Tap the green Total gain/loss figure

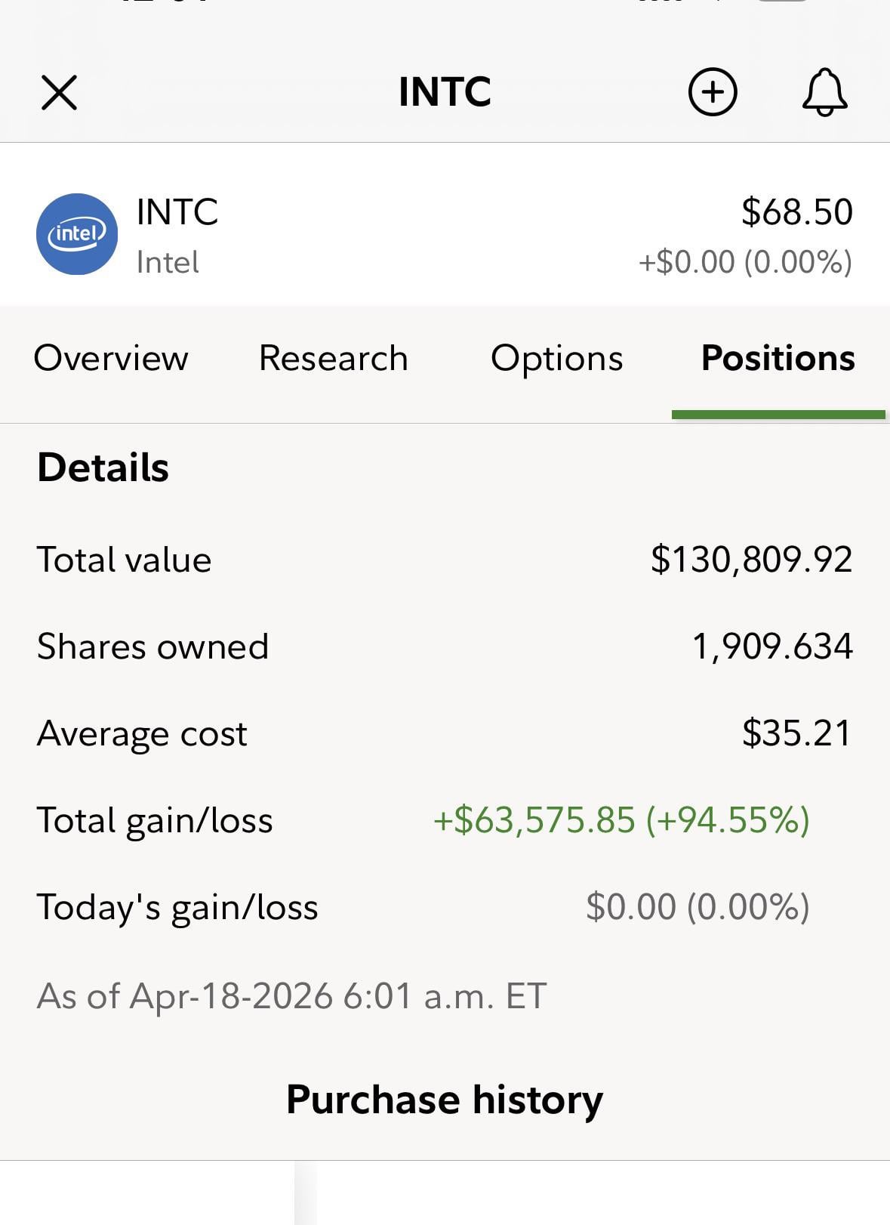tap(621, 820)
